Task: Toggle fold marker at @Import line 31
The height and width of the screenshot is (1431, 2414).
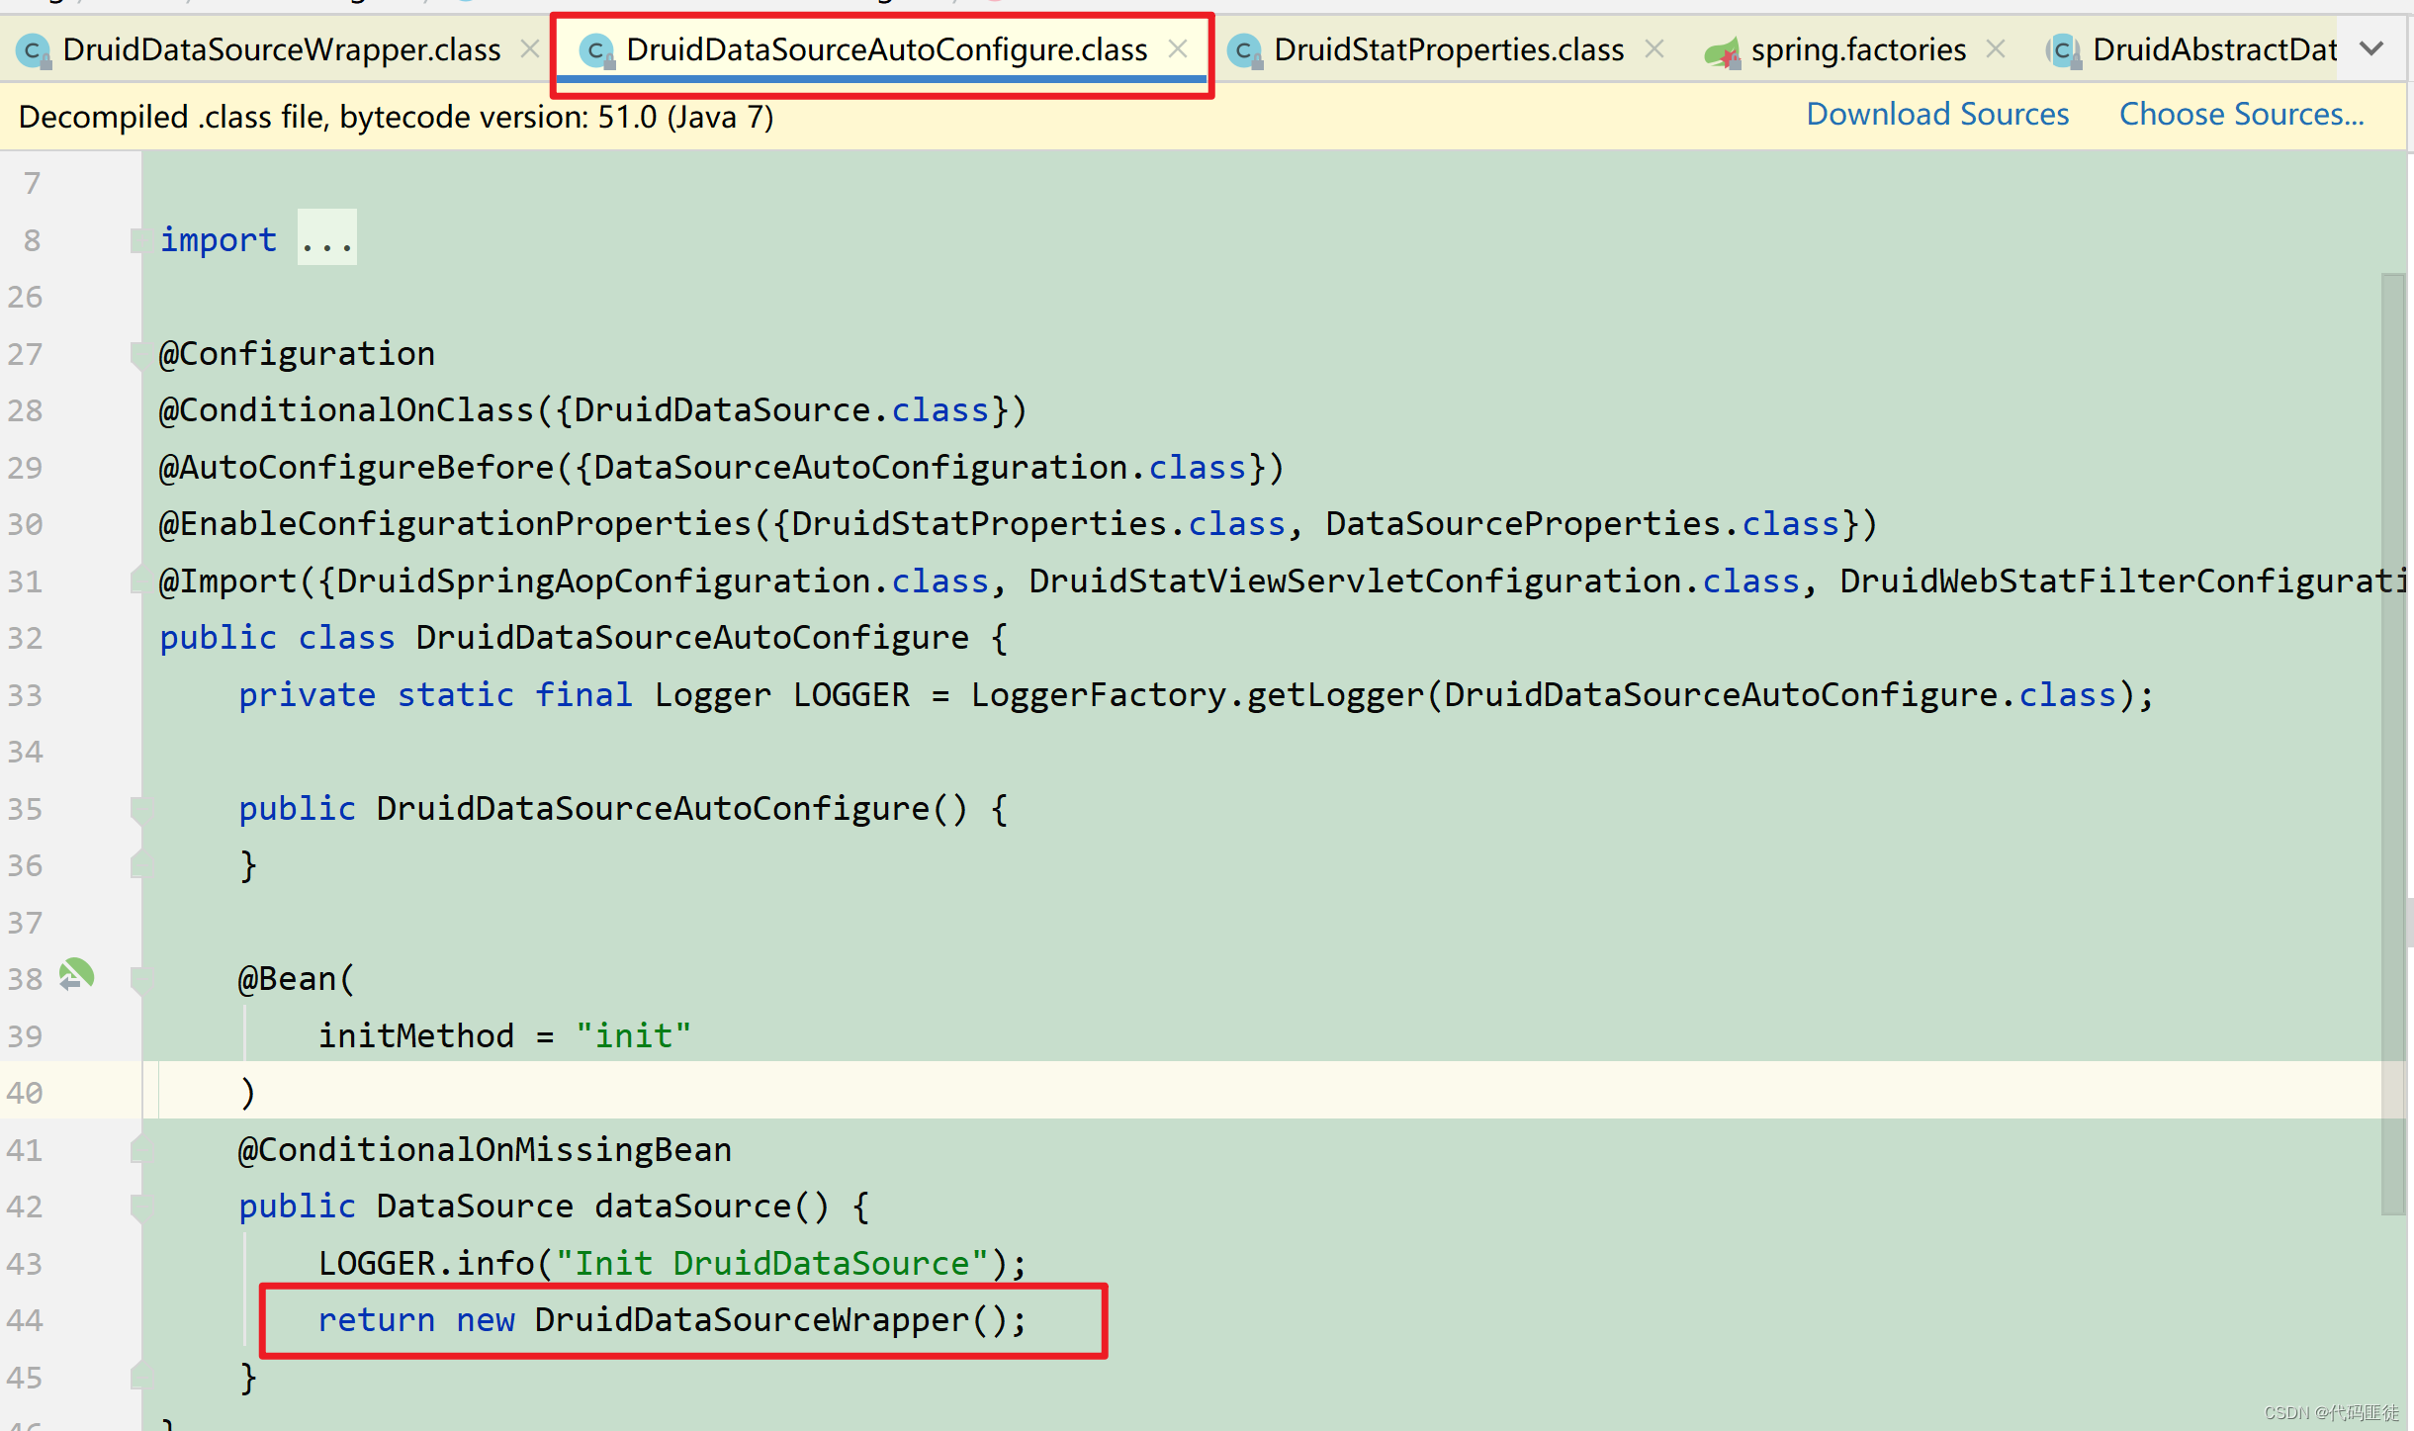Action: (136, 581)
